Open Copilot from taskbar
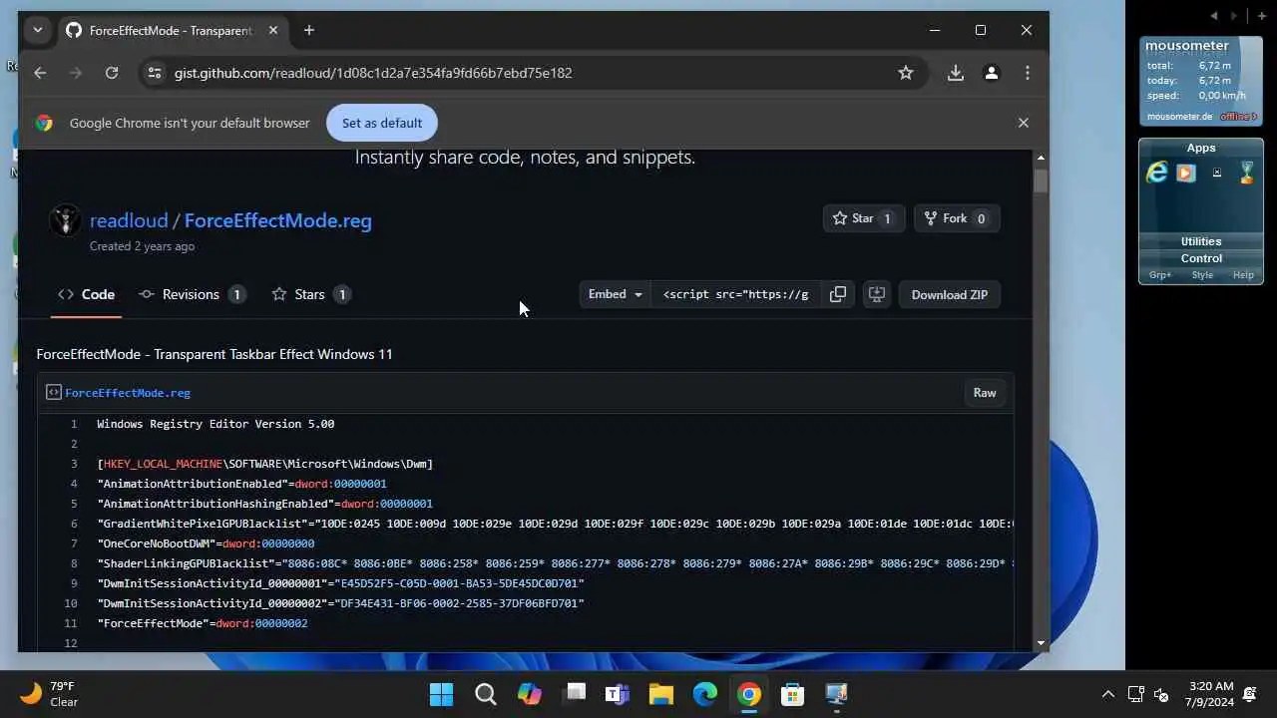1277x718 pixels. pyautogui.click(x=529, y=694)
